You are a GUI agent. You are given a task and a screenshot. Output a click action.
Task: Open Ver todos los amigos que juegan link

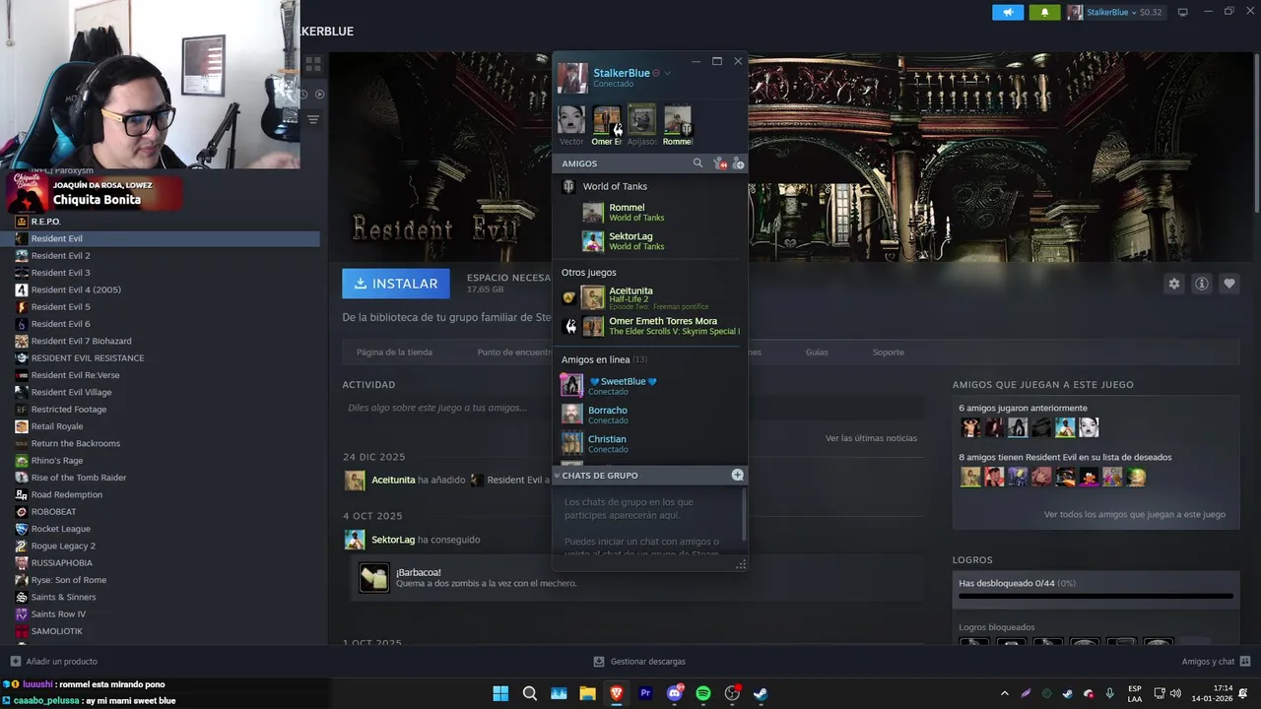[x=1135, y=514]
